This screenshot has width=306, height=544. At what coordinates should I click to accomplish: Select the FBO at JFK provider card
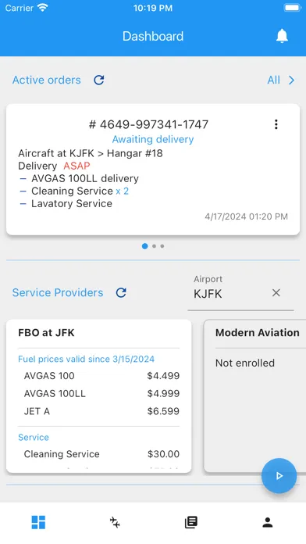coord(99,395)
